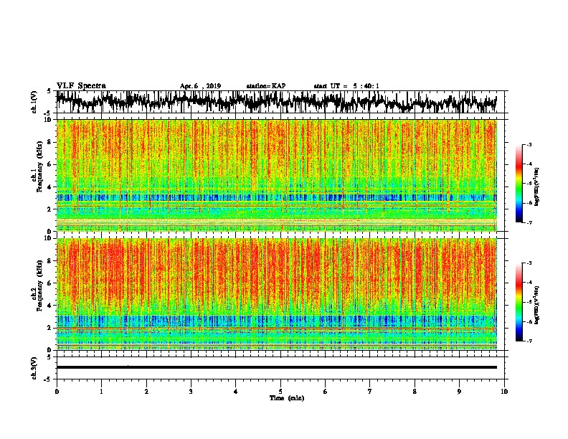Viewport: 568px width, 439px height.
Task: Click the "ch.1(V)" axis label
Action: [34, 102]
